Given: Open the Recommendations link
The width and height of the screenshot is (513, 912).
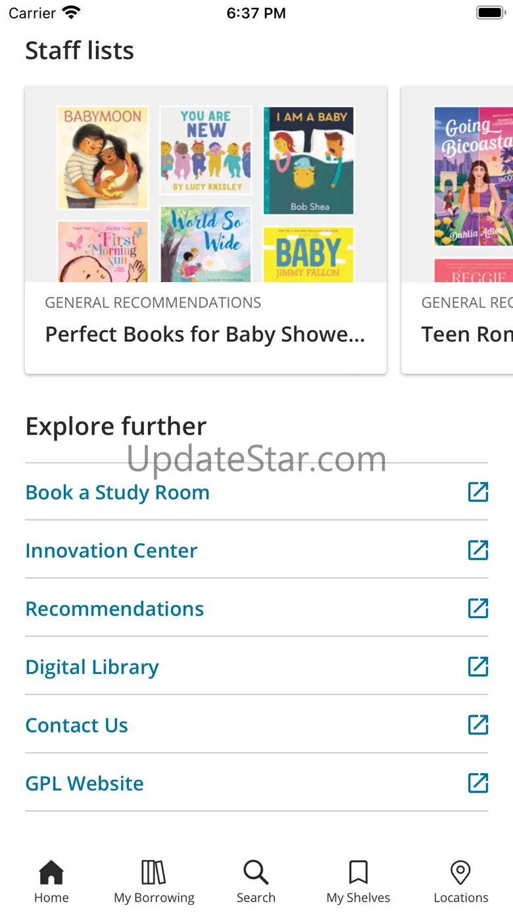Looking at the screenshot, I should [114, 609].
